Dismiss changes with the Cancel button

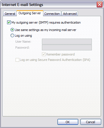click(91, 122)
